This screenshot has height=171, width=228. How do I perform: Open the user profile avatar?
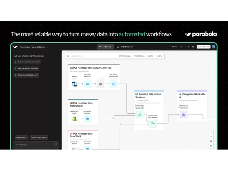pyautogui.click(x=213, y=47)
